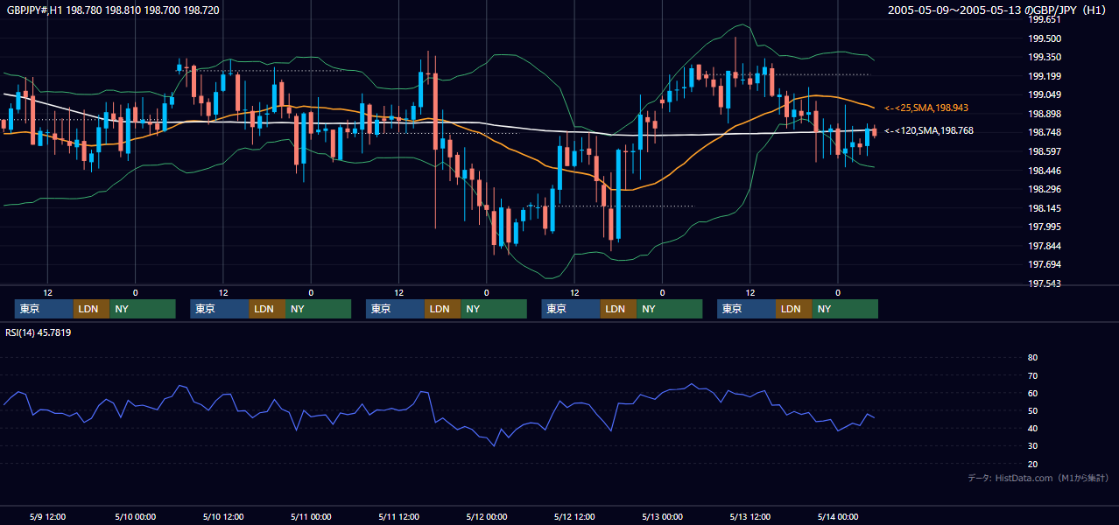The height and width of the screenshot is (525, 1119).
Task: Click price axis label 198.898
Action: [1044, 114]
